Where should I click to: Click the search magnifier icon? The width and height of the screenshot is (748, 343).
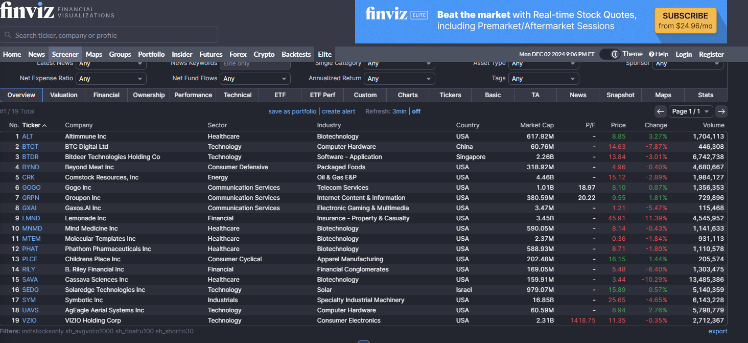[x=8, y=35]
